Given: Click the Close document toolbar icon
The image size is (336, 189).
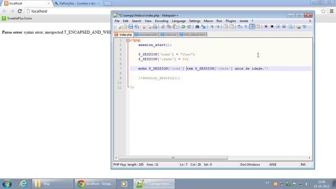Looking at the screenshot, I should 143,27.
